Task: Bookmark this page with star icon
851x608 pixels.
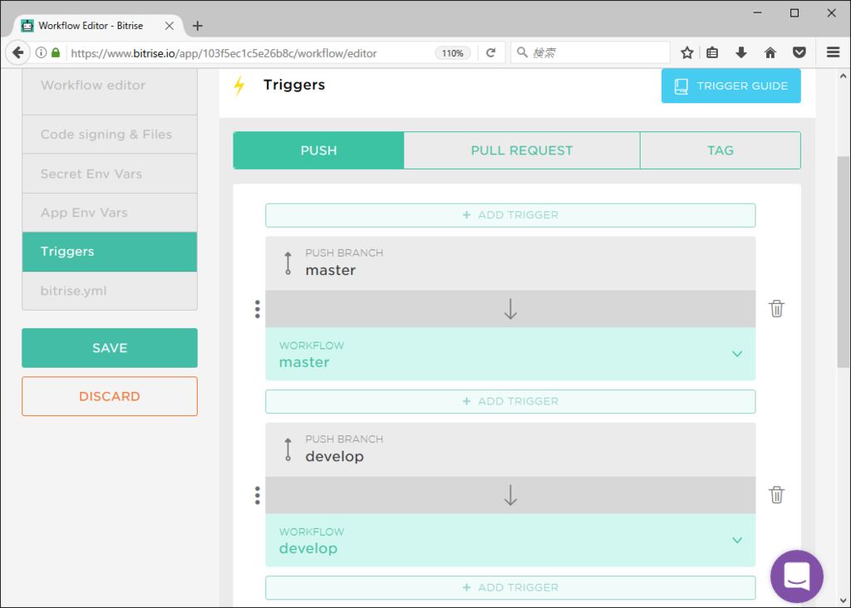Action: click(x=687, y=52)
